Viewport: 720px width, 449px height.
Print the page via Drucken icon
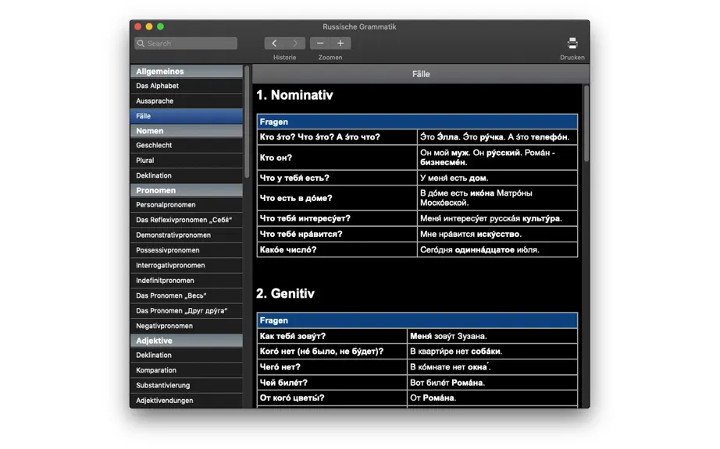coord(572,44)
